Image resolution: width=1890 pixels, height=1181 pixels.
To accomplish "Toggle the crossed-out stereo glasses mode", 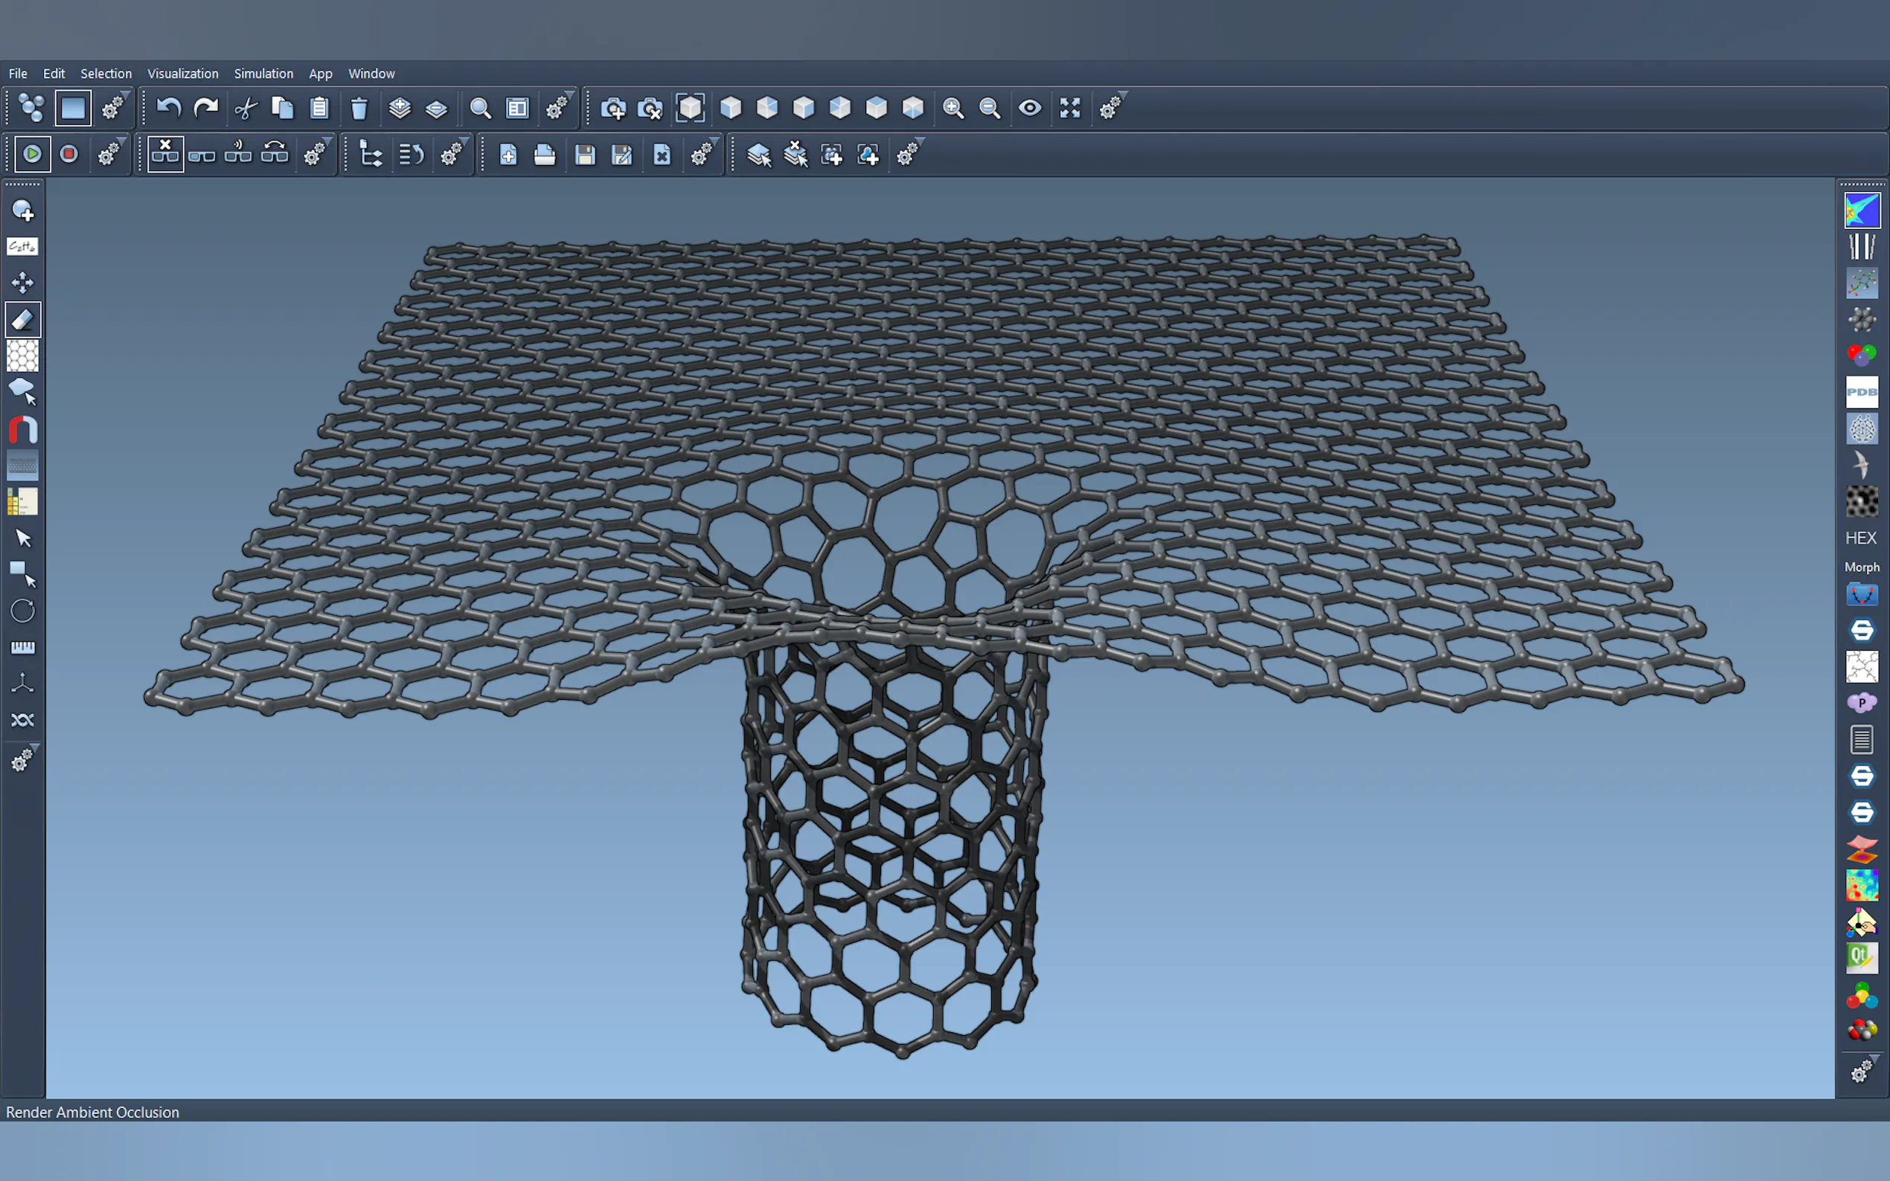I will 166,154.
